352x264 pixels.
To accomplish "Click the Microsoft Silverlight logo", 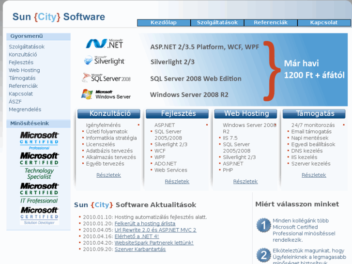I will [105, 61].
